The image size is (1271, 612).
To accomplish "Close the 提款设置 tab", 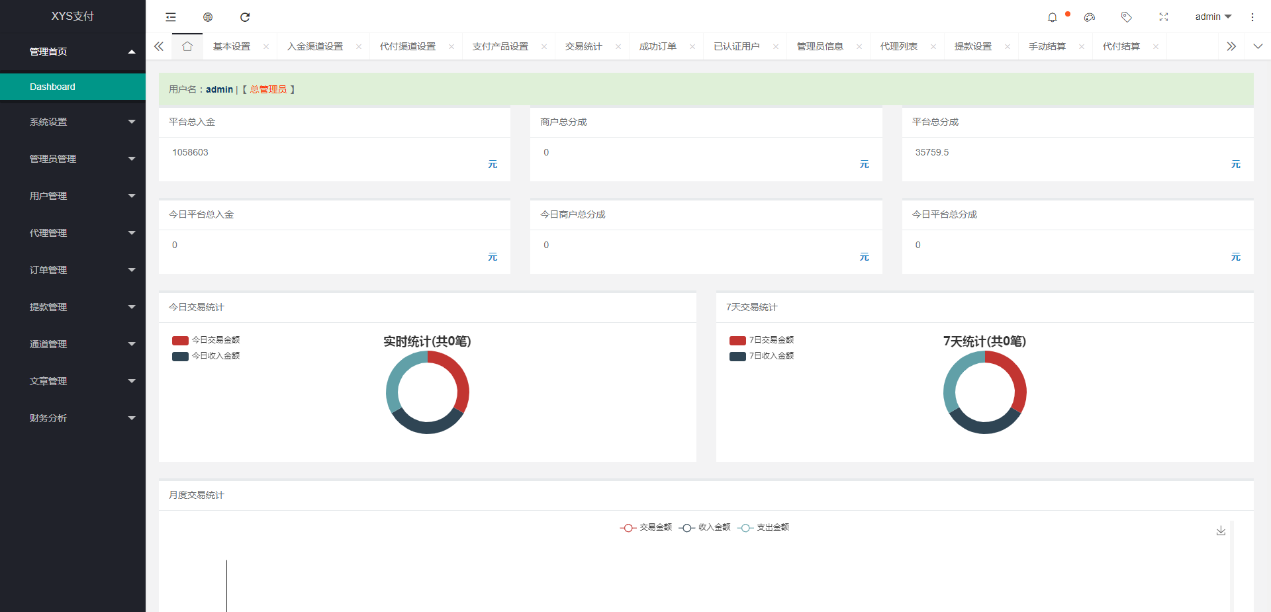I will 1008,46.
